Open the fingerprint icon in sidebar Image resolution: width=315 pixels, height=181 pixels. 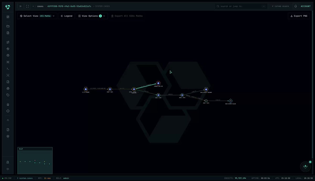click(8, 55)
